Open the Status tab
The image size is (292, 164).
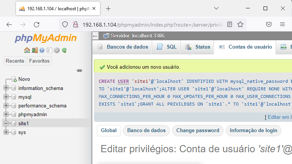[197, 47]
